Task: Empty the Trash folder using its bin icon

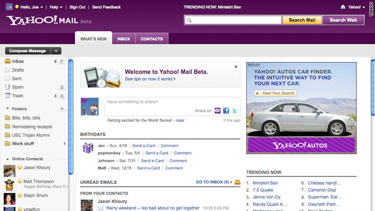Action: 62,96
